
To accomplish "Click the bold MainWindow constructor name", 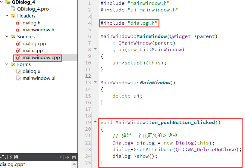I will pyautogui.click(x=152, y=36).
